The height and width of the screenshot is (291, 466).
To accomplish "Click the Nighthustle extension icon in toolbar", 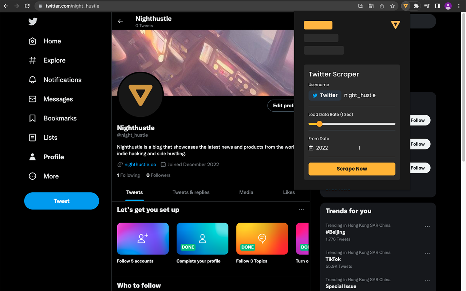I will 405,6.
